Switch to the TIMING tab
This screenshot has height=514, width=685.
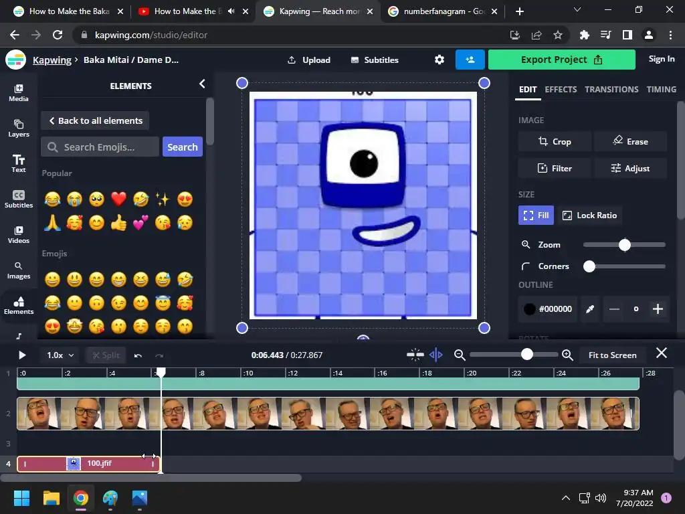click(x=662, y=89)
